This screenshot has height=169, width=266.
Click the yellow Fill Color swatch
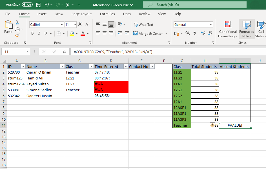click(72, 34)
